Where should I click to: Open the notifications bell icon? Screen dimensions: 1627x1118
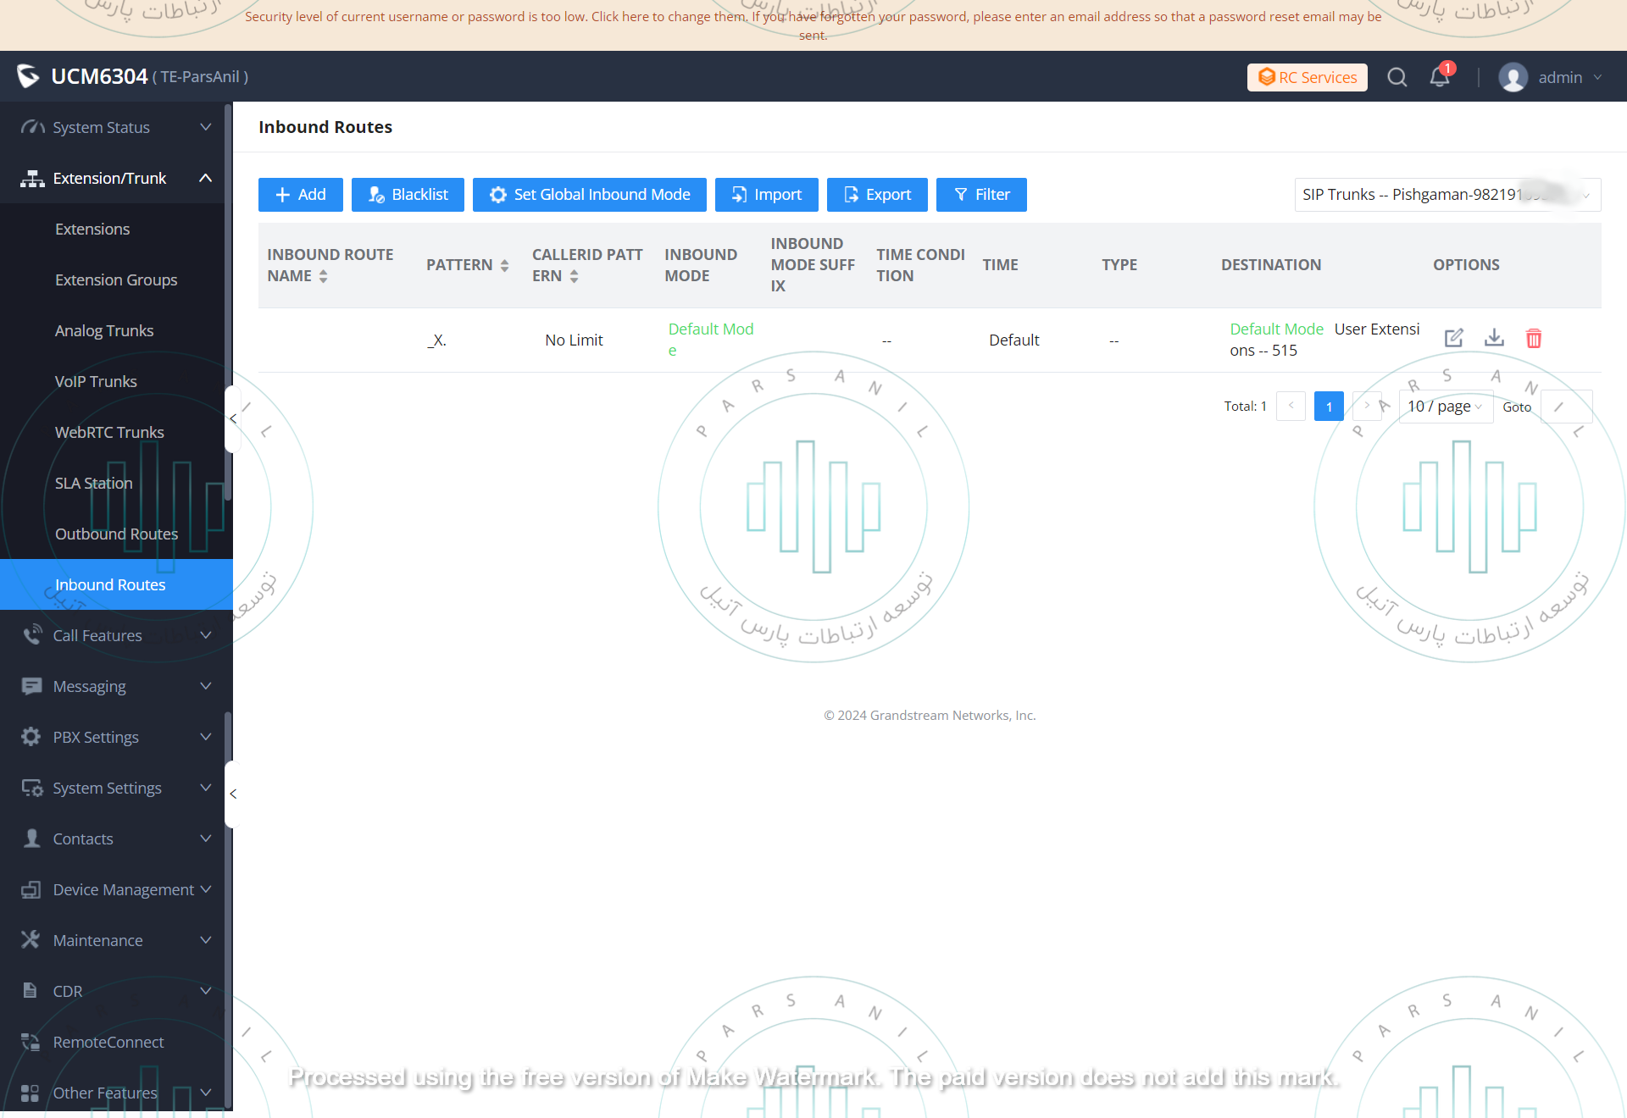(1439, 77)
